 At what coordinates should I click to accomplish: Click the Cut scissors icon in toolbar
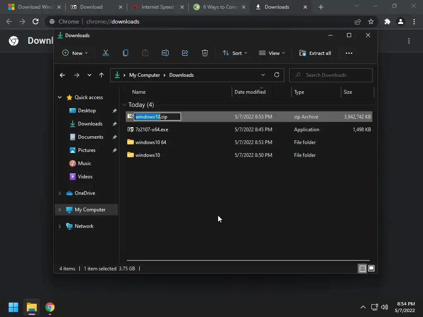tap(105, 53)
